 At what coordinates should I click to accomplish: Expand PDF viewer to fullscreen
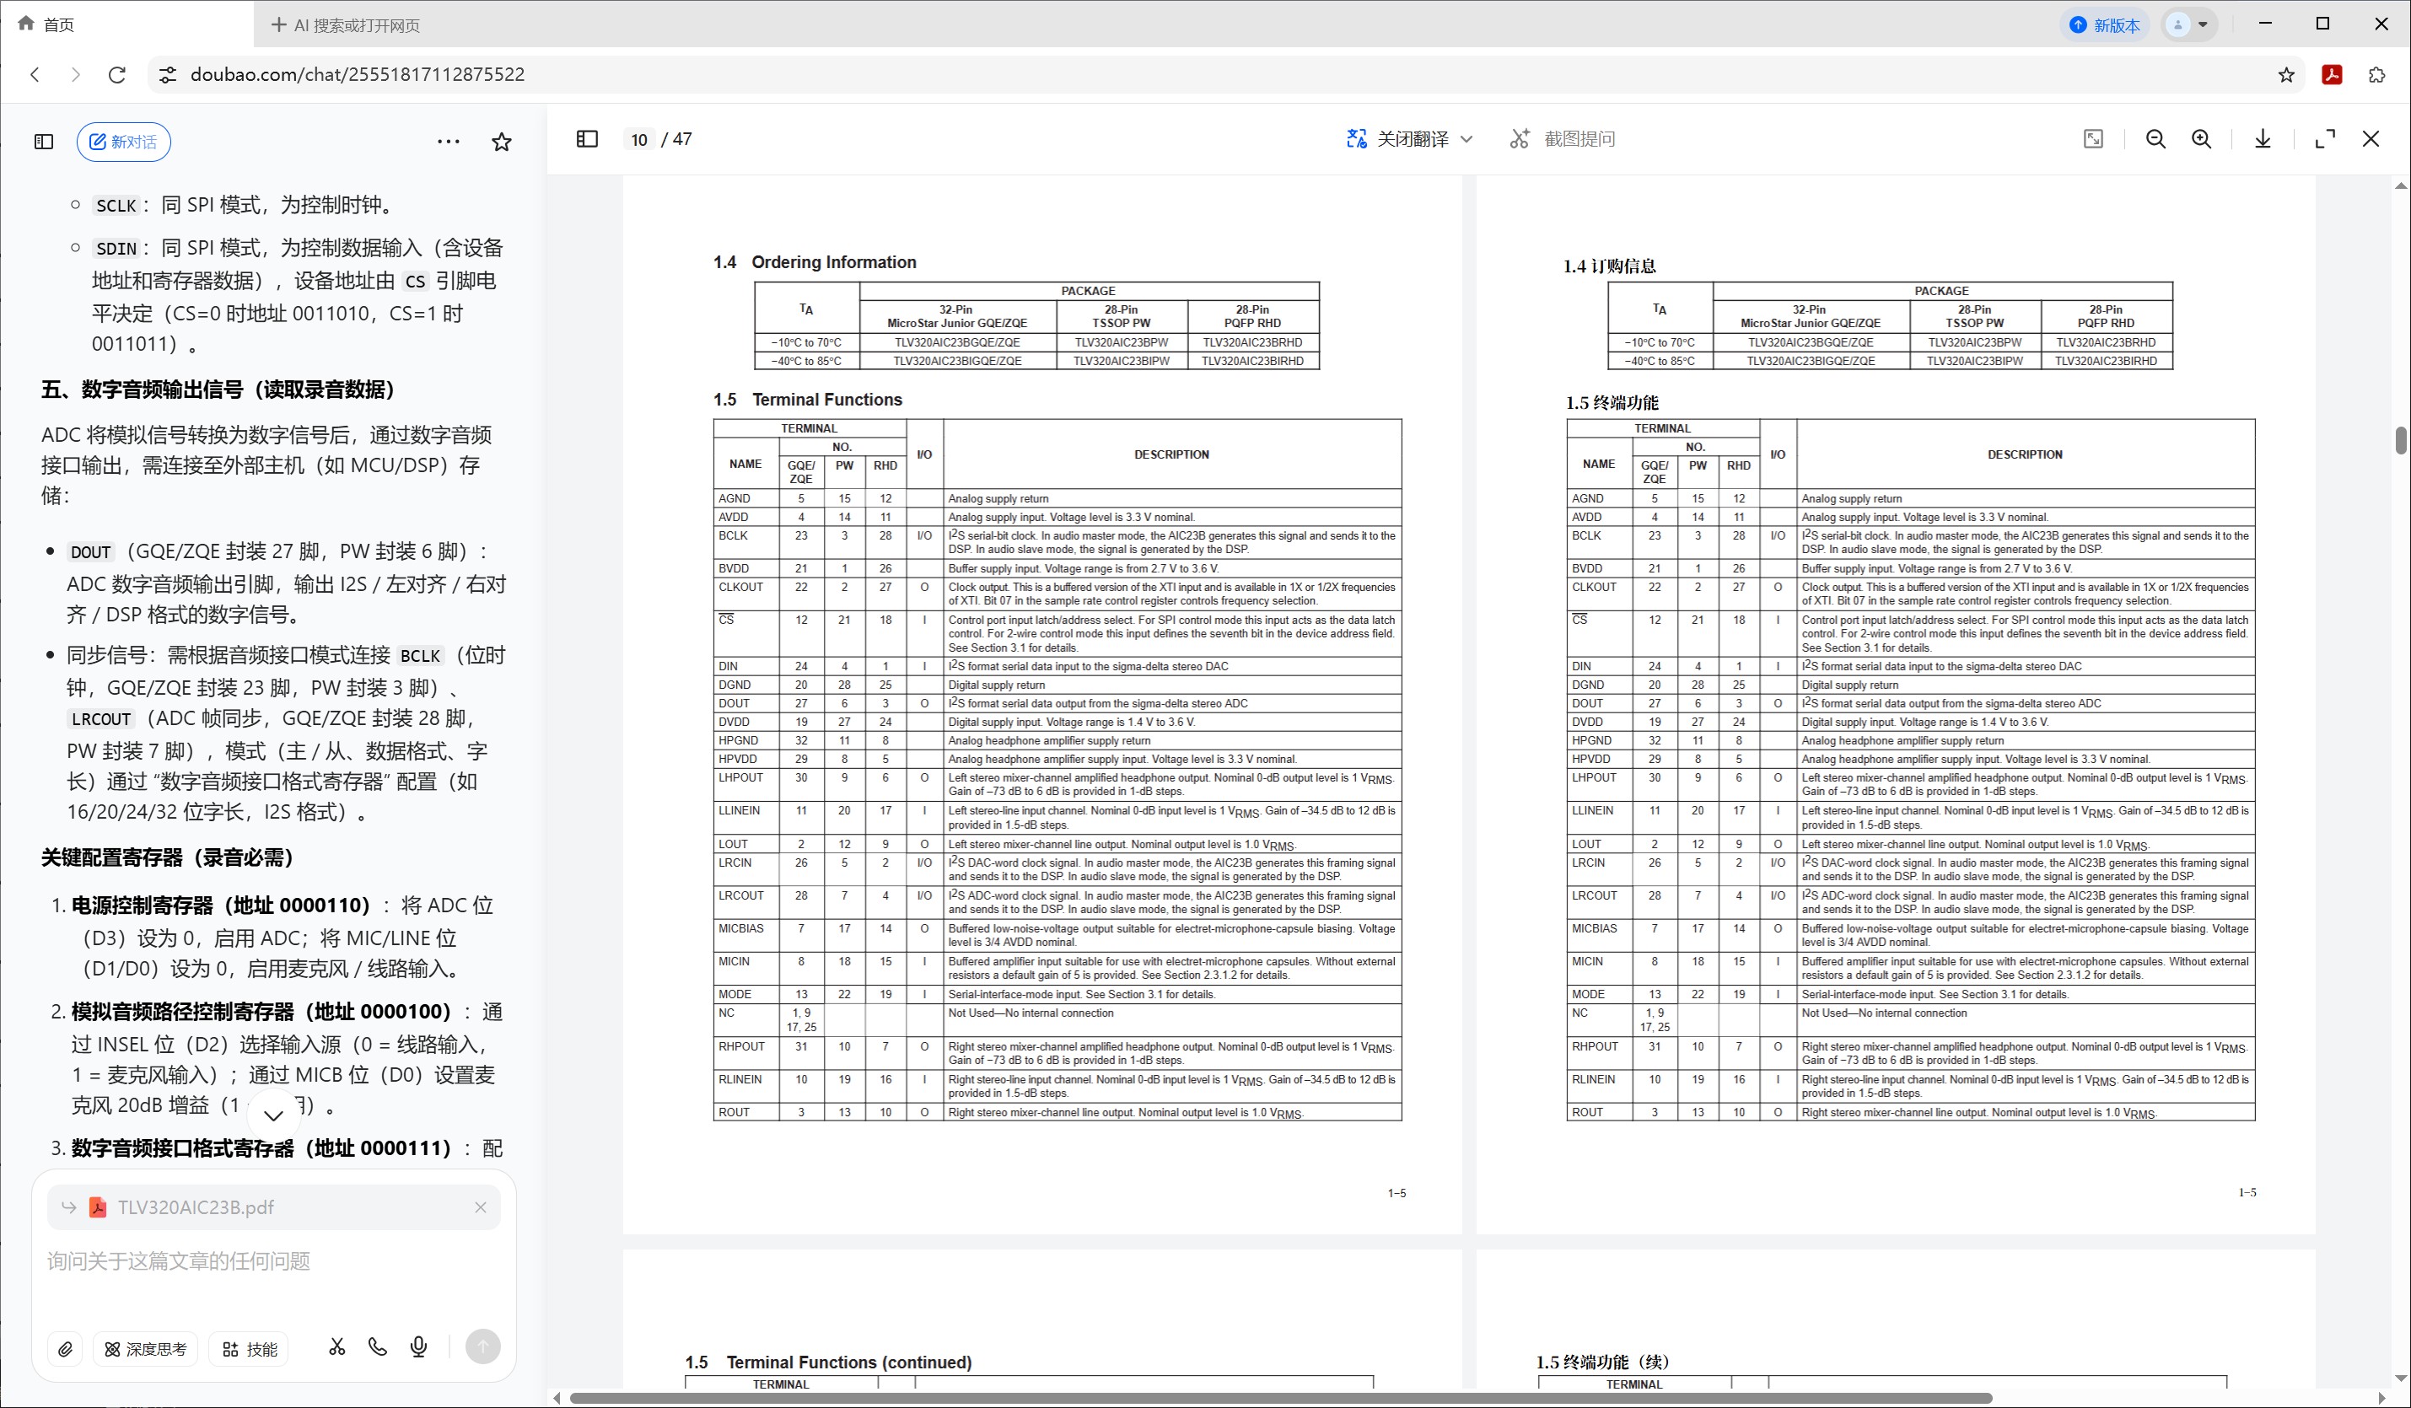[x=2325, y=140]
